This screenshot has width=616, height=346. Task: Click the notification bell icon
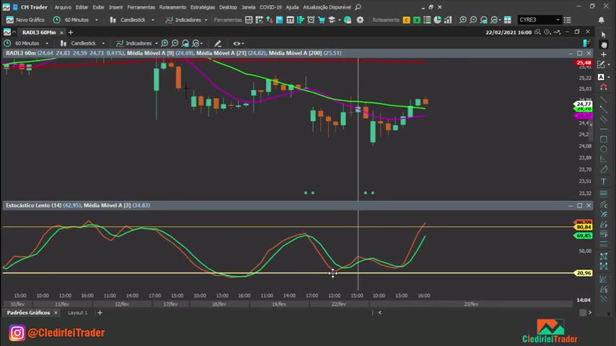point(602,20)
